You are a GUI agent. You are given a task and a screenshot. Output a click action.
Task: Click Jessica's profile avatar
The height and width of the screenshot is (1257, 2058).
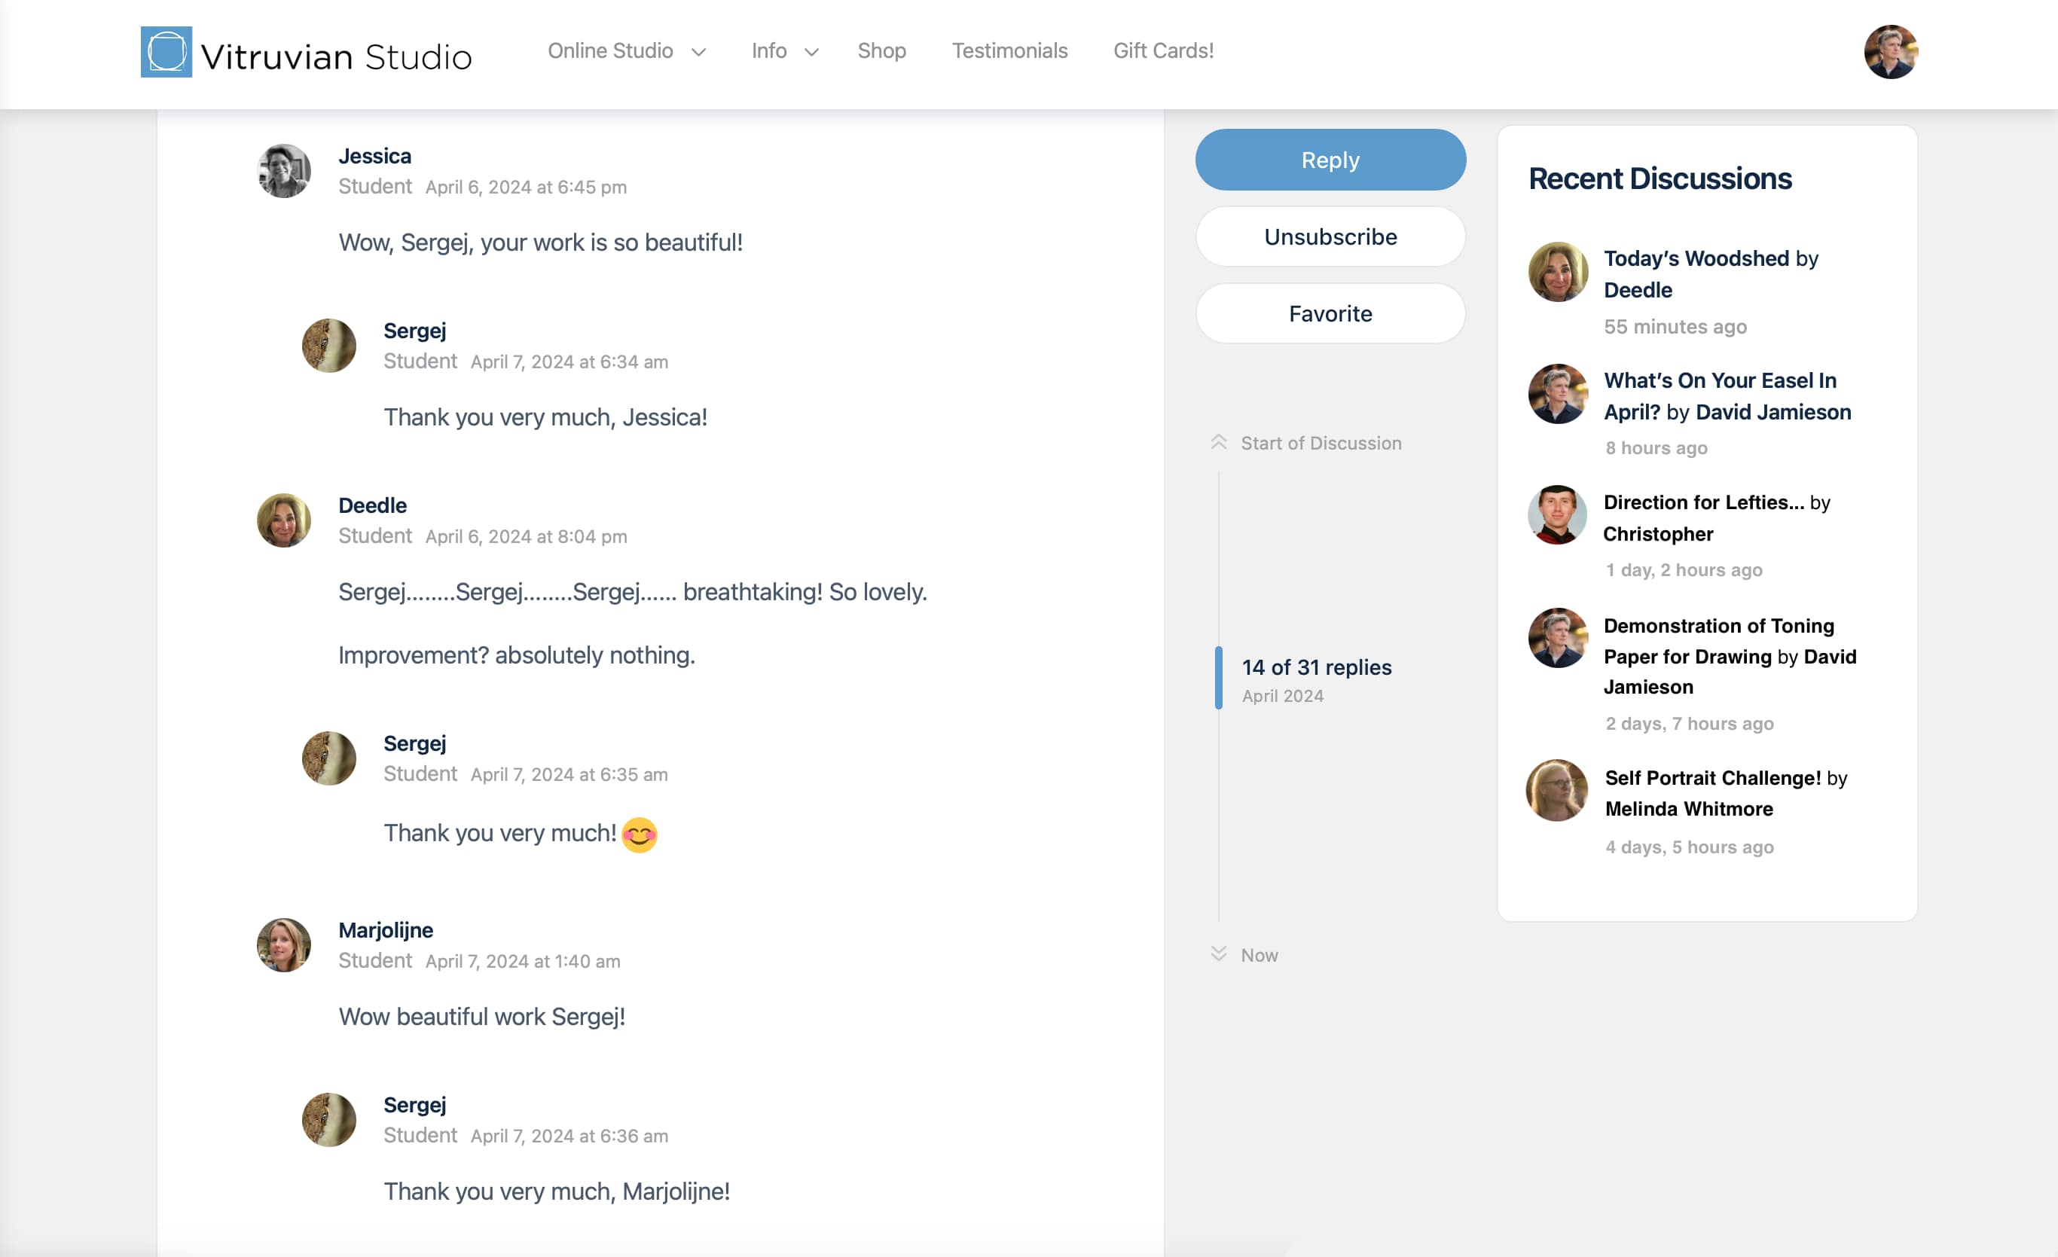click(284, 171)
